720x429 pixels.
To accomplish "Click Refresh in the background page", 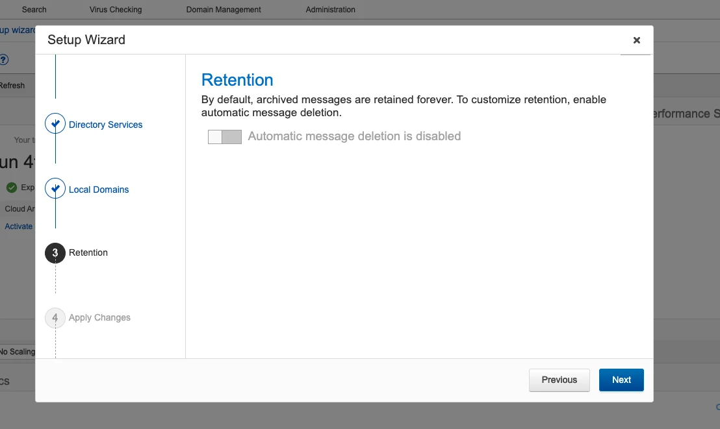I will [x=12, y=86].
